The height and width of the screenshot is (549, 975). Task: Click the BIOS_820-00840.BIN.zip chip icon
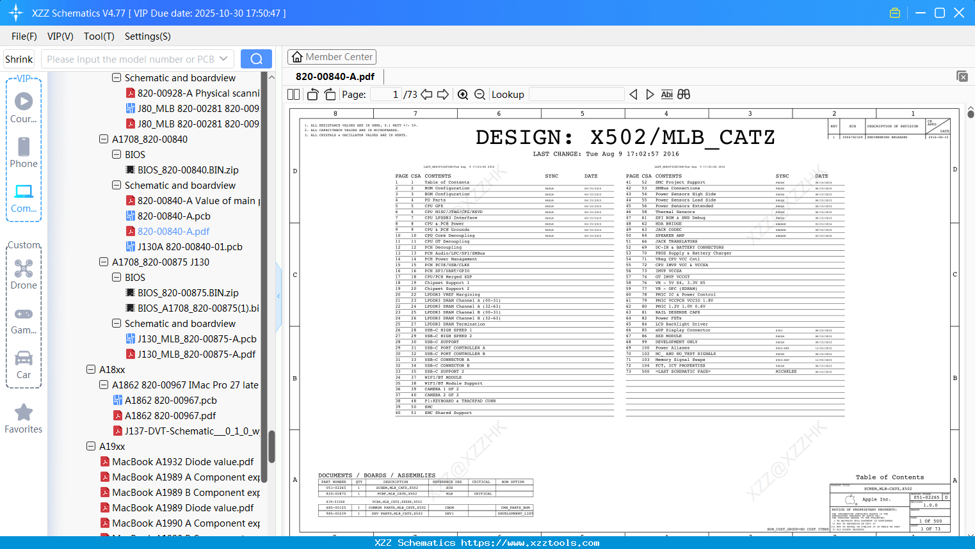pos(131,170)
